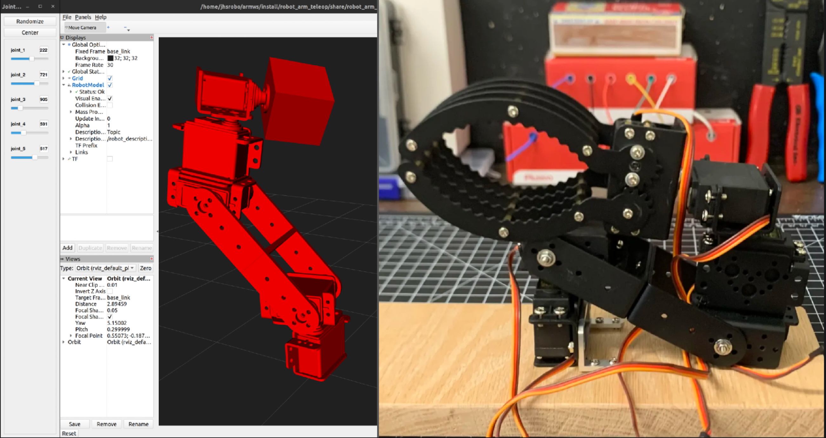Click the plus icon to add a tool
This screenshot has width=826, height=438.
[108, 27]
